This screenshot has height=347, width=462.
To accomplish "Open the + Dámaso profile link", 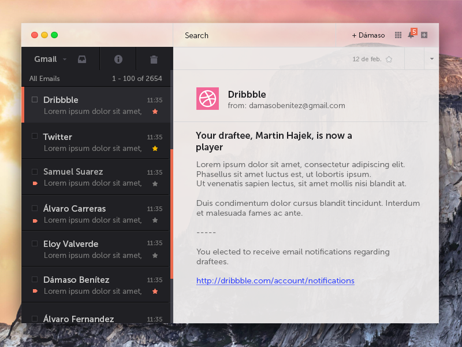I will 368,35.
